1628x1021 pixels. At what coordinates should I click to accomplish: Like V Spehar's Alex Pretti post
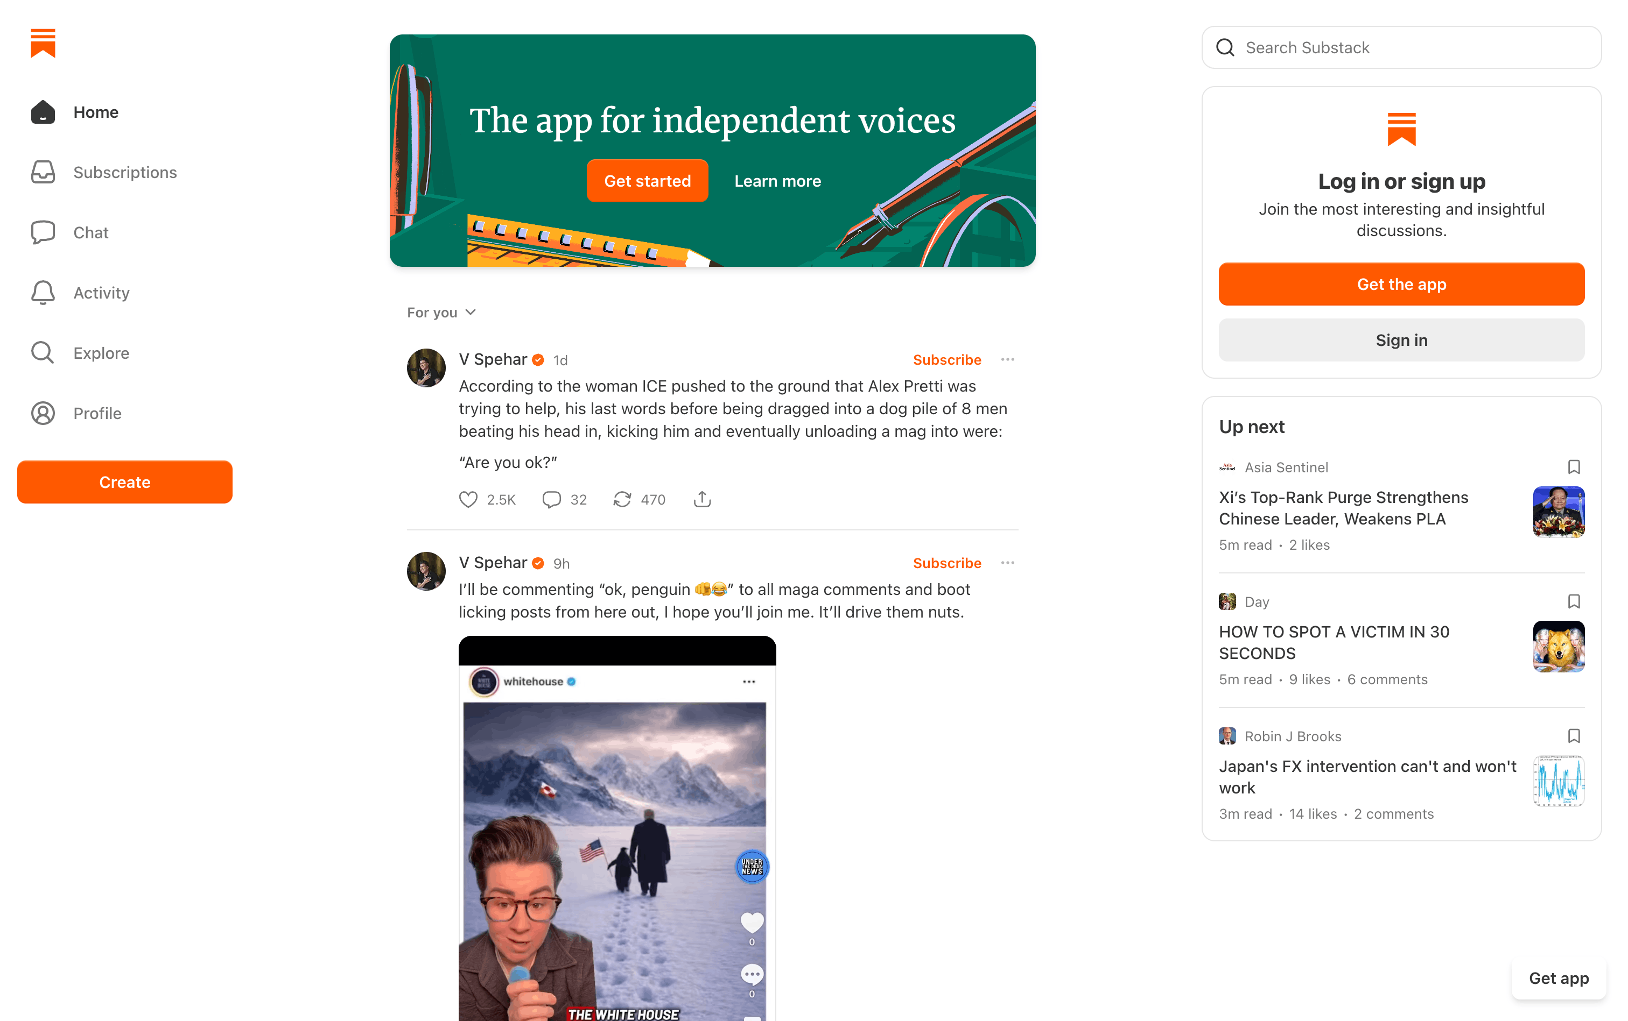coord(468,500)
